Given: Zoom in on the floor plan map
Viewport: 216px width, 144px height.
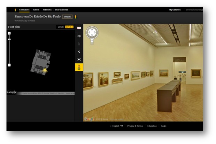Looking at the screenshot, I should 9,33.
